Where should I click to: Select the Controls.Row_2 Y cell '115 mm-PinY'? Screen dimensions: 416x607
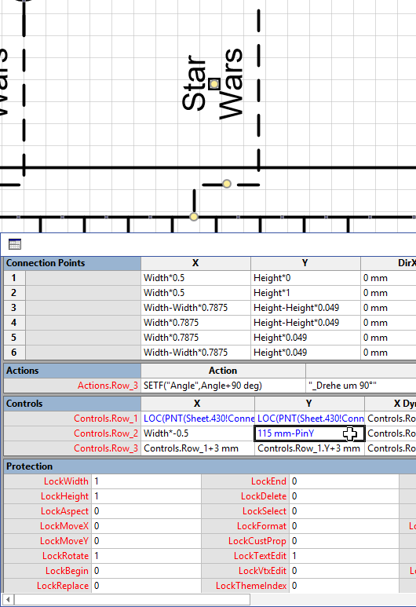[x=309, y=433]
